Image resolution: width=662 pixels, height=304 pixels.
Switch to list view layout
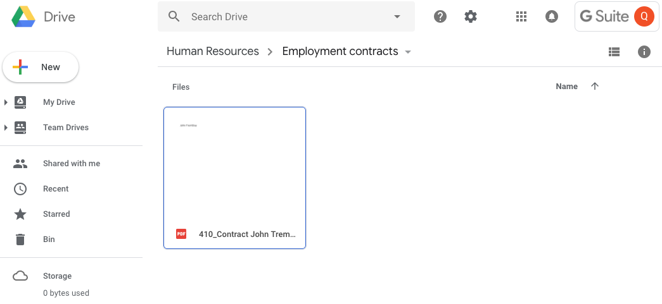point(614,52)
